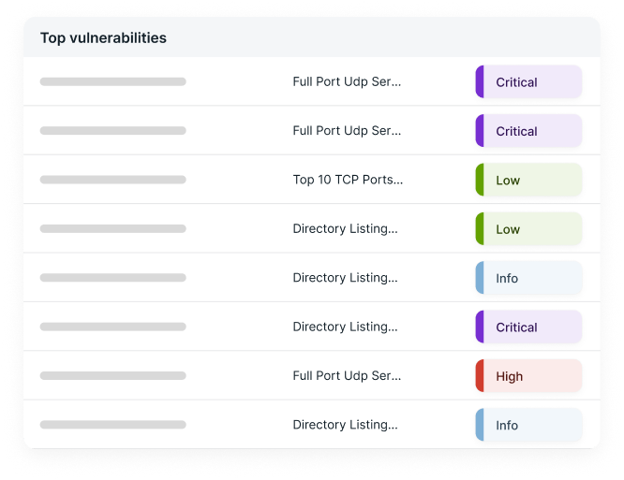Select the Critical badge in the second row

pos(528,131)
